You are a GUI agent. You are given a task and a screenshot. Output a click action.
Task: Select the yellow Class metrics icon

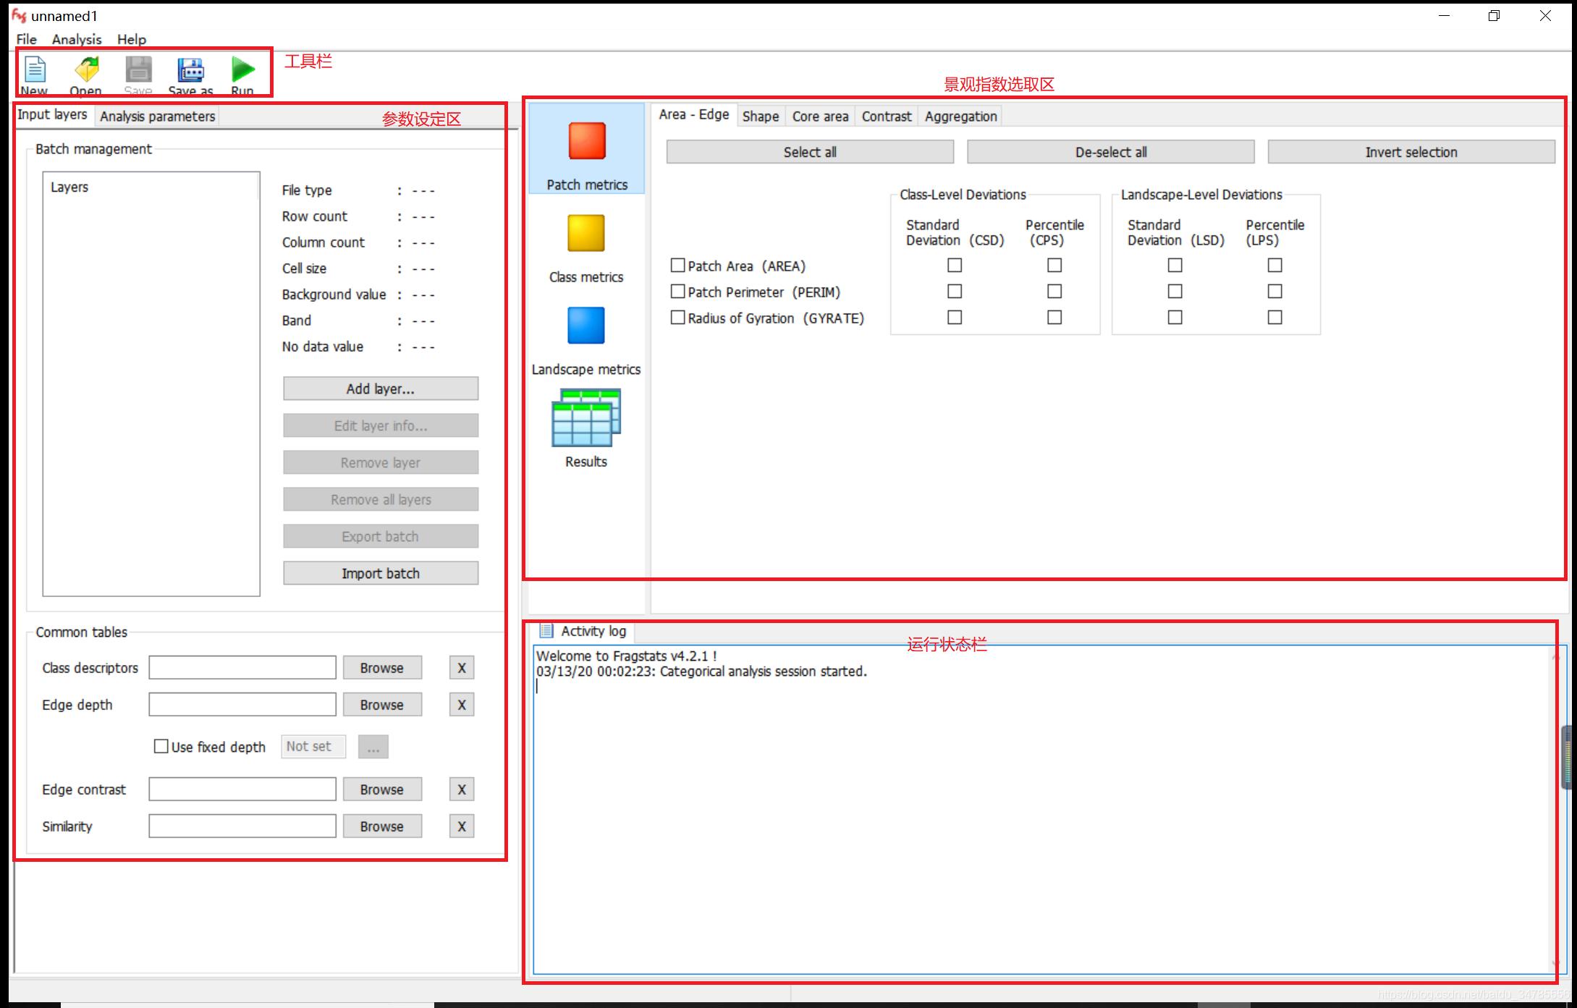(x=585, y=233)
